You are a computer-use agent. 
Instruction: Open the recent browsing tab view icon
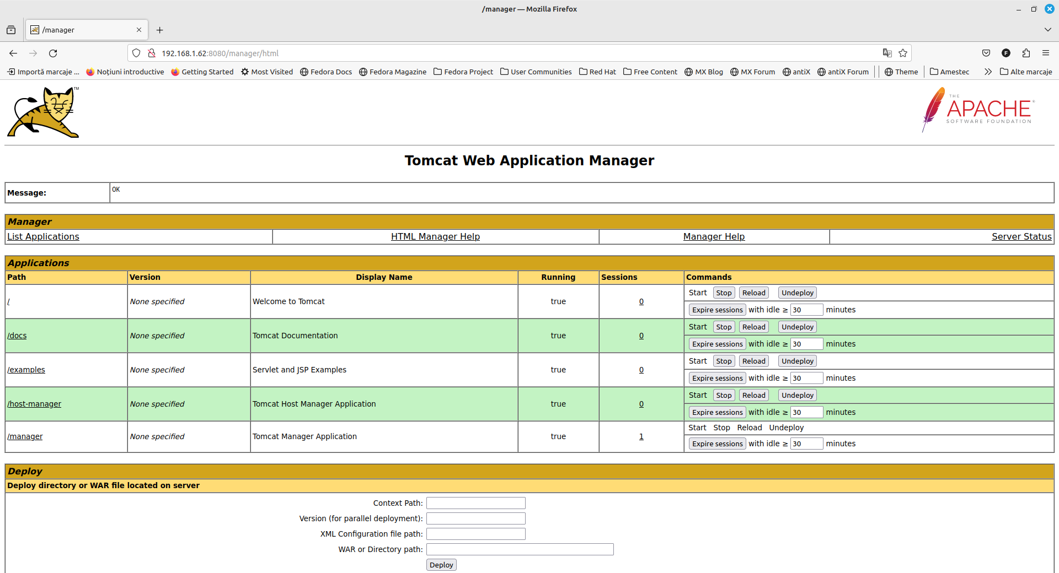(x=11, y=30)
